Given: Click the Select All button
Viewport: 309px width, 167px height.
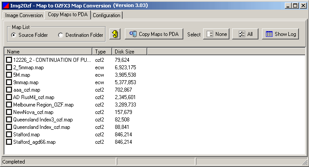Looking at the screenshot, I should coord(245,34).
